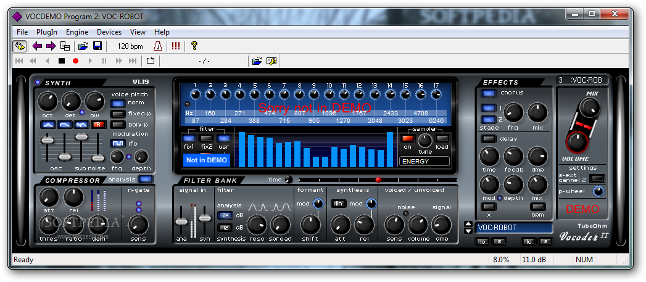Open player settings wrench icon
646x282 pixels.
pos(271,61)
